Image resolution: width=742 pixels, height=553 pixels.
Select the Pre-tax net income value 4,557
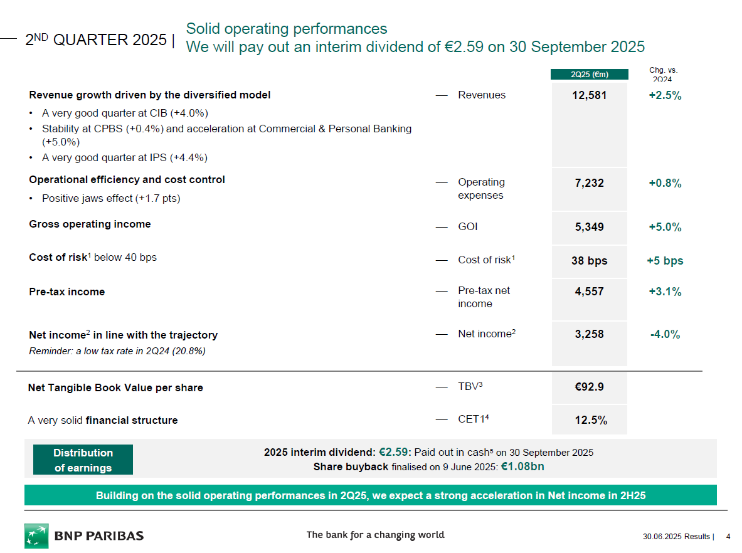point(589,292)
